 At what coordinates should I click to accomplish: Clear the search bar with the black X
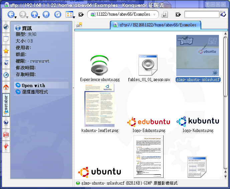(178, 14)
